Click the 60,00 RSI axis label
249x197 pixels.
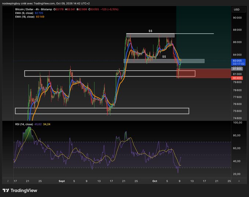(237, 148)
